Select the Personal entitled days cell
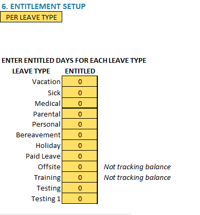This screenshot has width=200, height=215. pos(80,124)
